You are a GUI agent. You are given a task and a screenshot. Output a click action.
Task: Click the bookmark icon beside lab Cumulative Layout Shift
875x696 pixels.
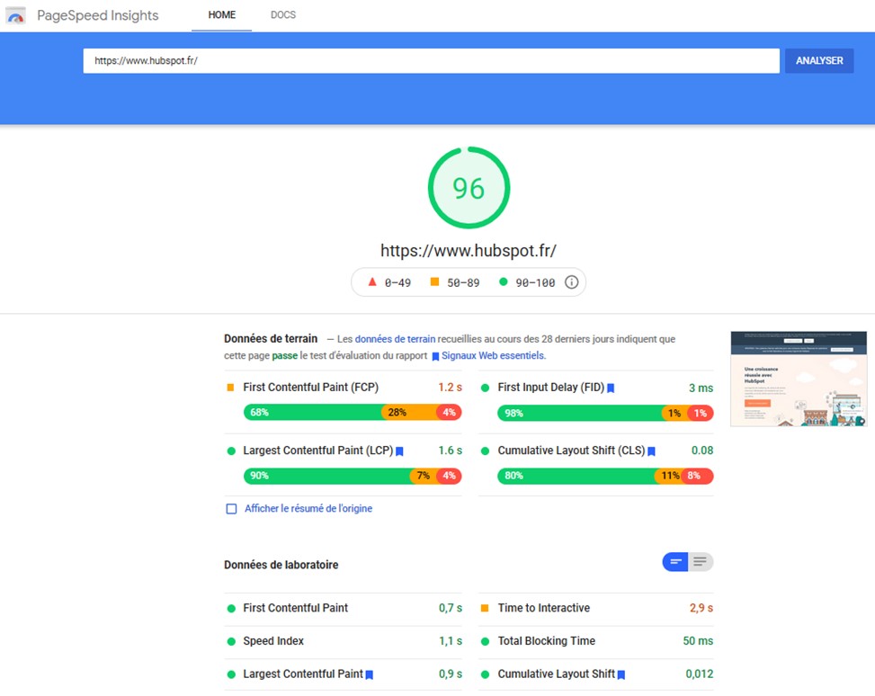pos(621,674)
